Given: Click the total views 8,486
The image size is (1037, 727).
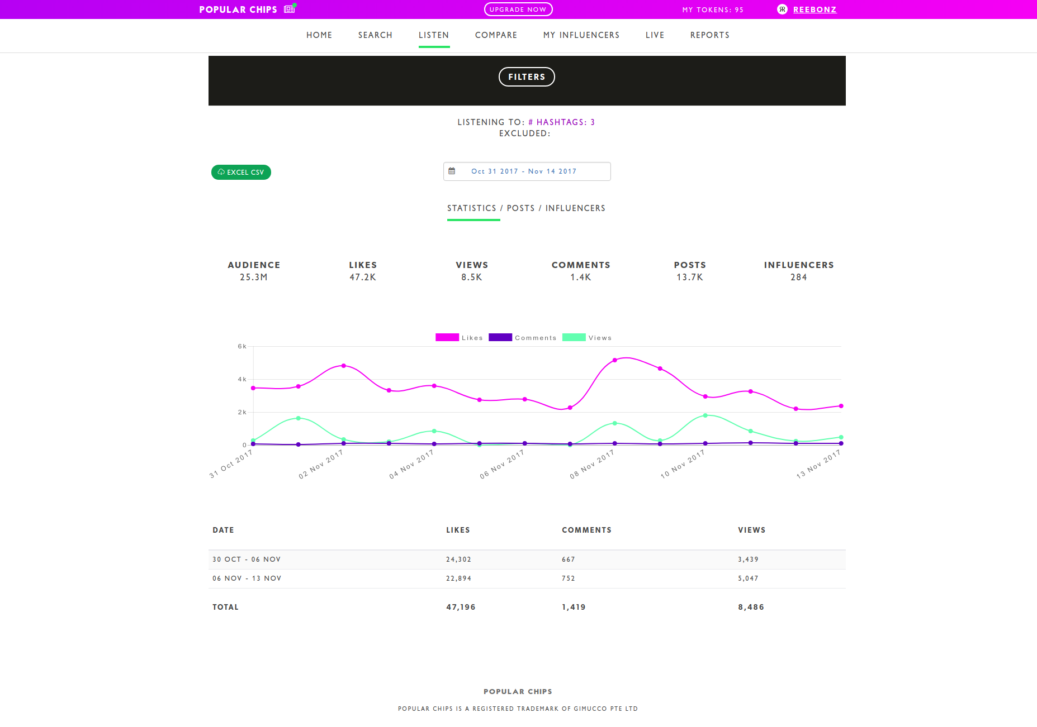Looking at the screenshot, I should [751, 607].
